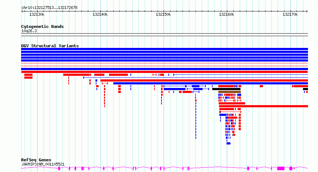Click the long black variant bar near 132160k
Image resolution: width=318 pixels, height=172 pixels.
tap(226, 89)
